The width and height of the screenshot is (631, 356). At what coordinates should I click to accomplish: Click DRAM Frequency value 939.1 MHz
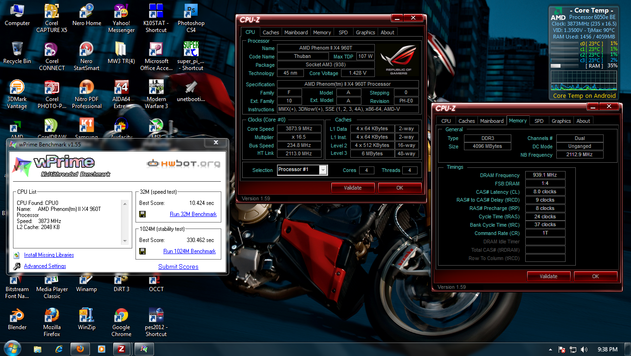click(545, 175)
